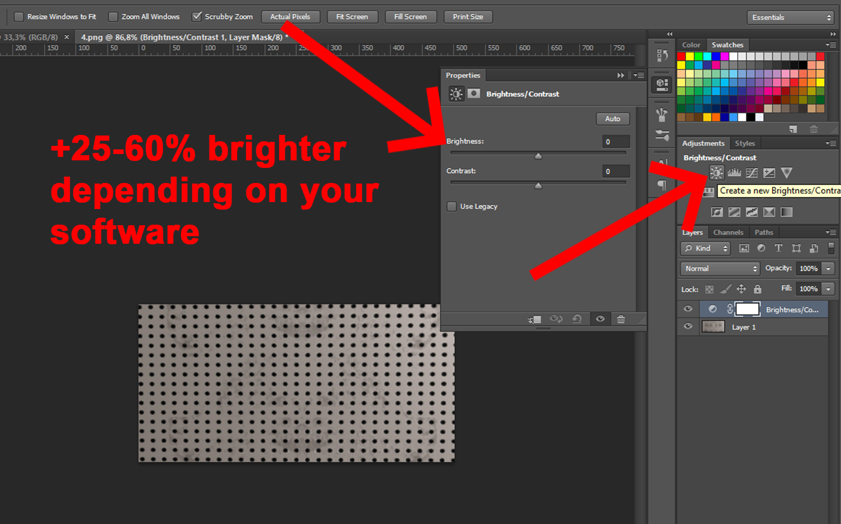Click view previous state icon in Properties
This screenshot has width=841, height=524.
tap(556, 319)
